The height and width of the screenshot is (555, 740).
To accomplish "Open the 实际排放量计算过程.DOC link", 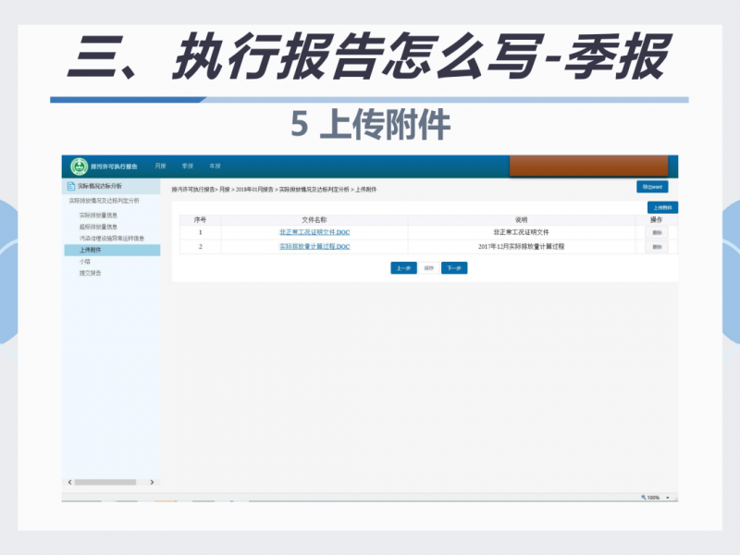I will click(314, 246).
